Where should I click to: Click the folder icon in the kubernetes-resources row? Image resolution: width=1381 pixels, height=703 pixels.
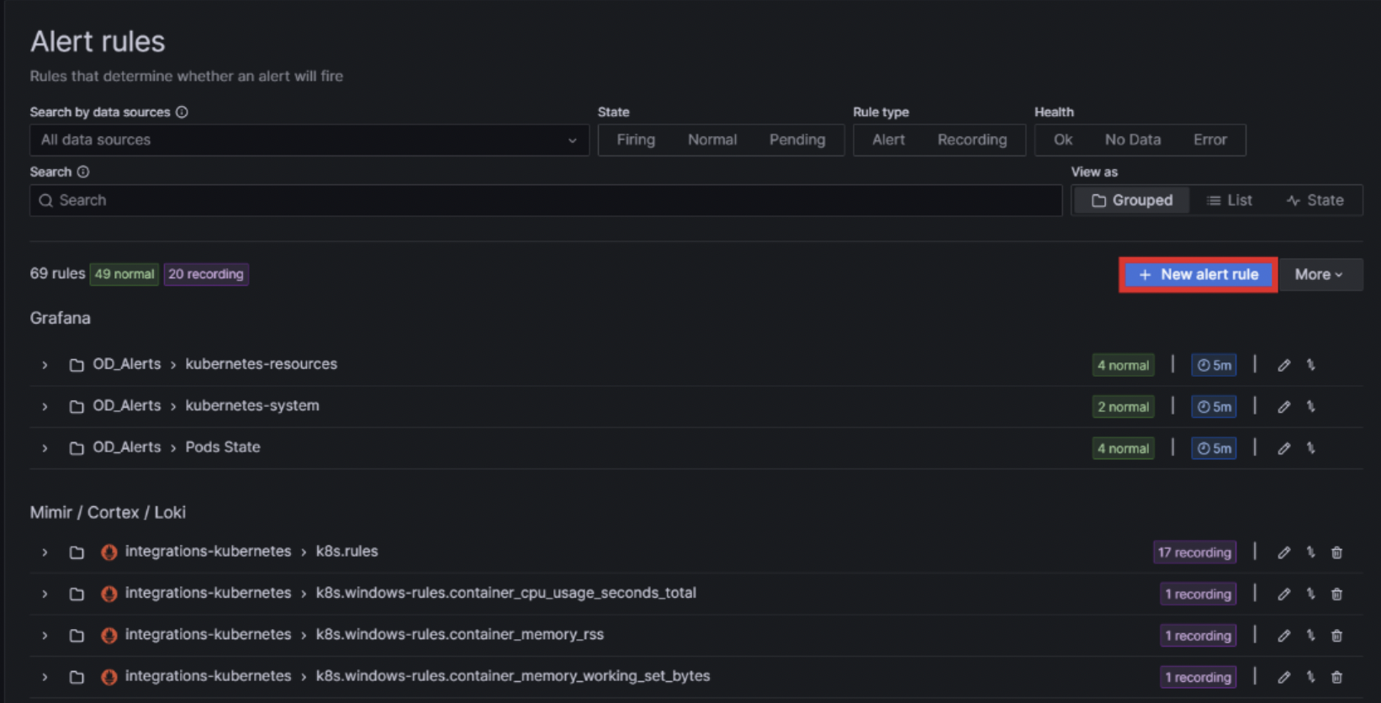pos(77,365)
